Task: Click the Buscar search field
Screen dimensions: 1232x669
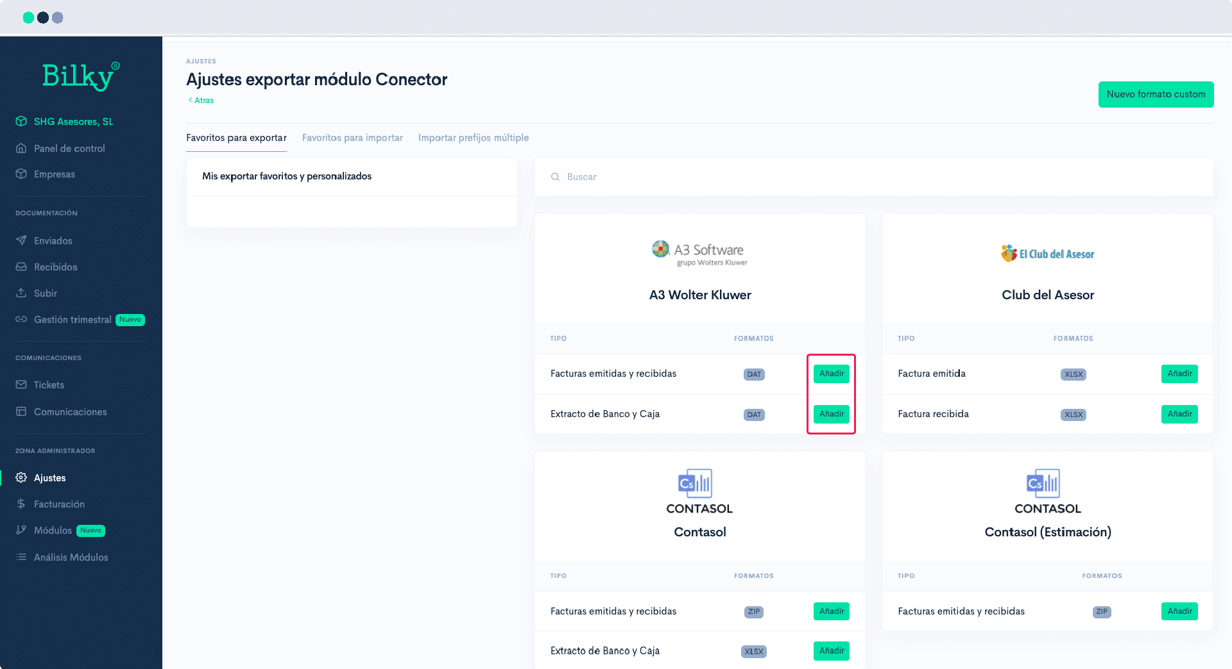Action: coord(873,177)
